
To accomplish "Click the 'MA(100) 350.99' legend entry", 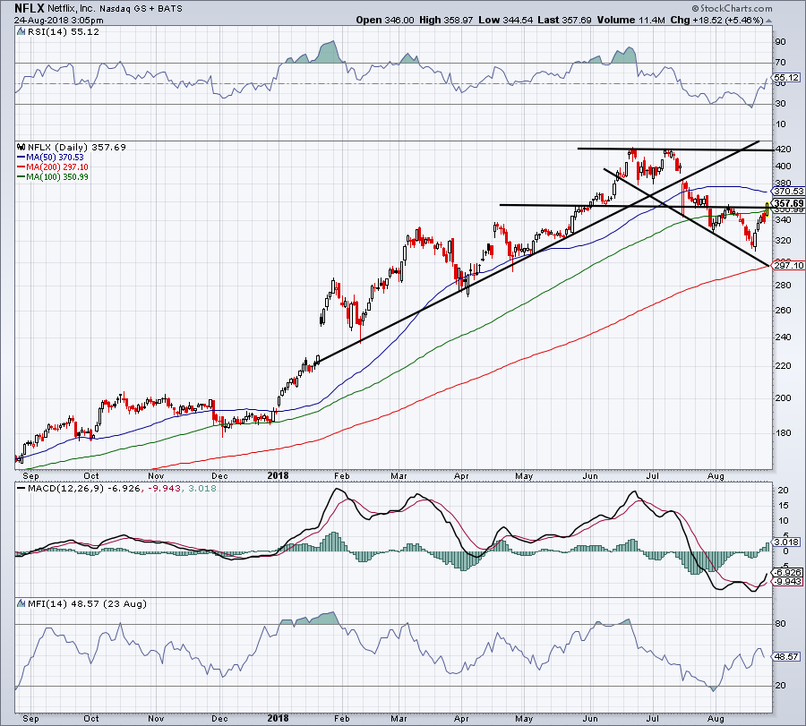I will [57, 176].
